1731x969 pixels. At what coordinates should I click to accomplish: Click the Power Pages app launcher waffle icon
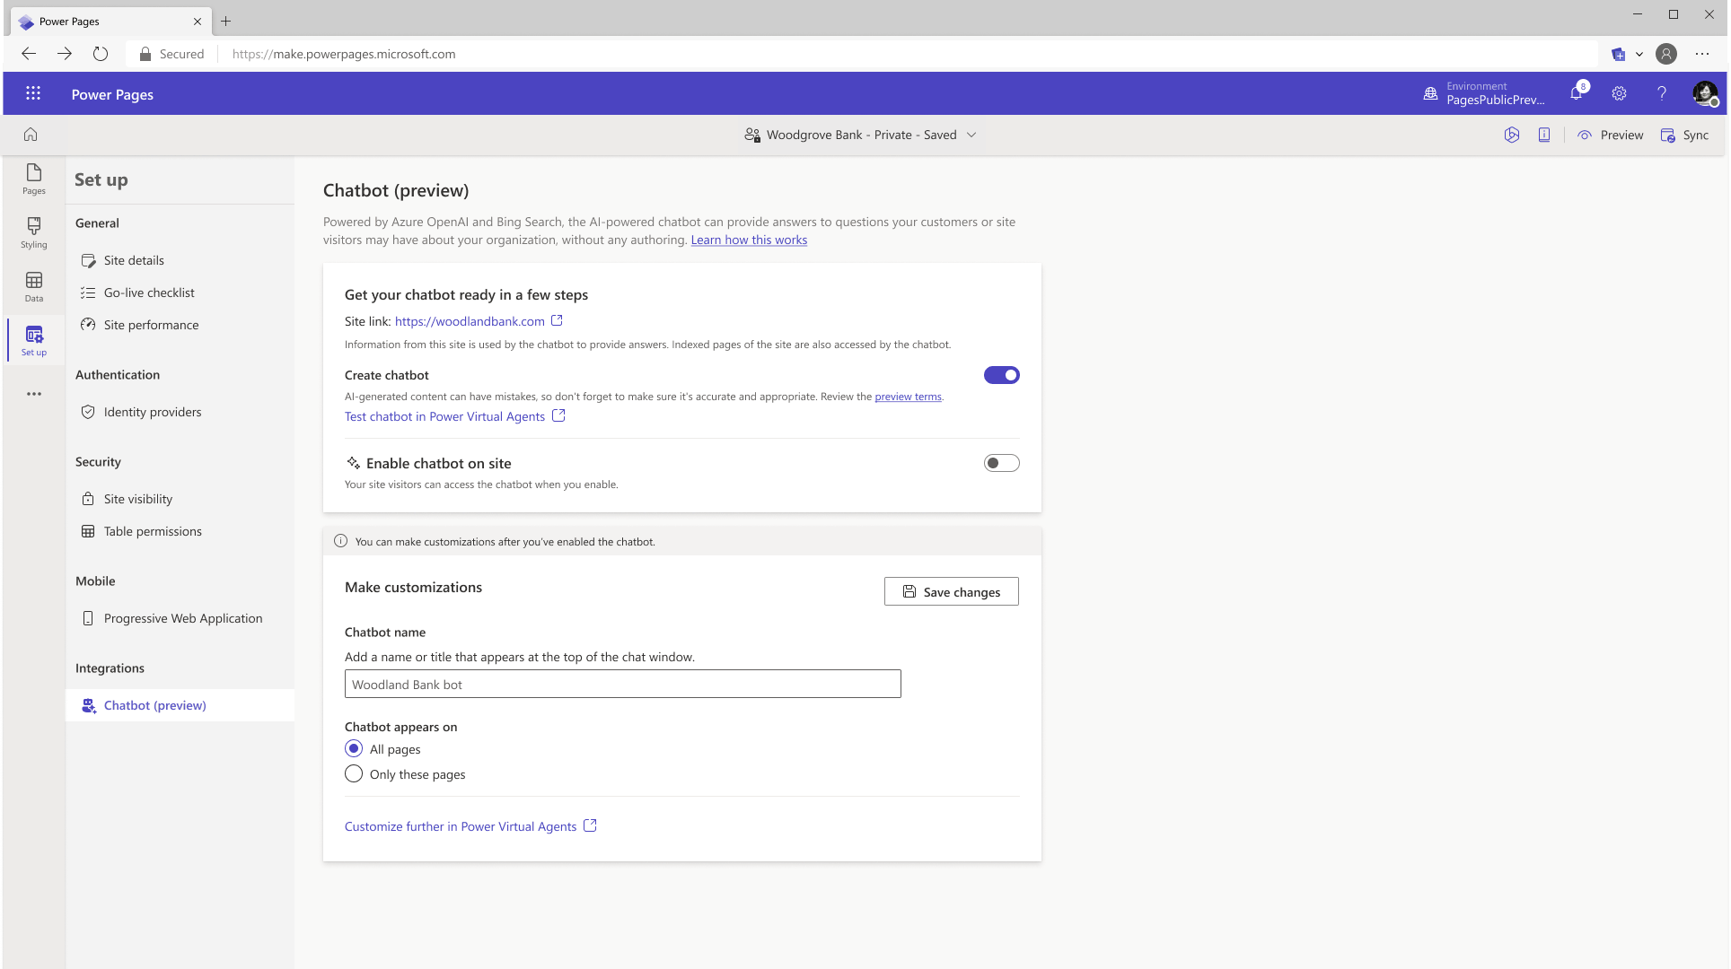coord(33,93)
